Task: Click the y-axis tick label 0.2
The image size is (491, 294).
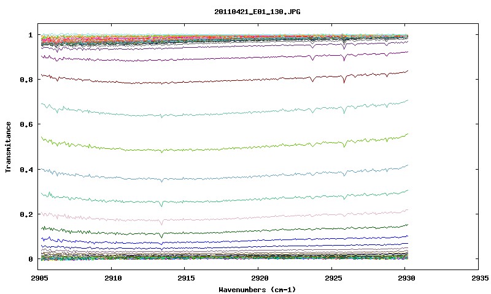Action: 26,214
